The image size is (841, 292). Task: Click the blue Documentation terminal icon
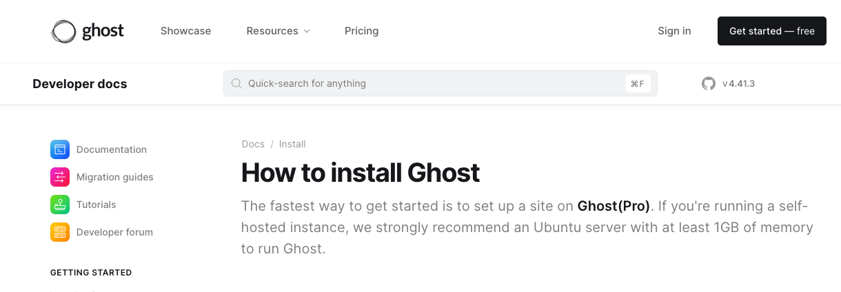(60, 149)
